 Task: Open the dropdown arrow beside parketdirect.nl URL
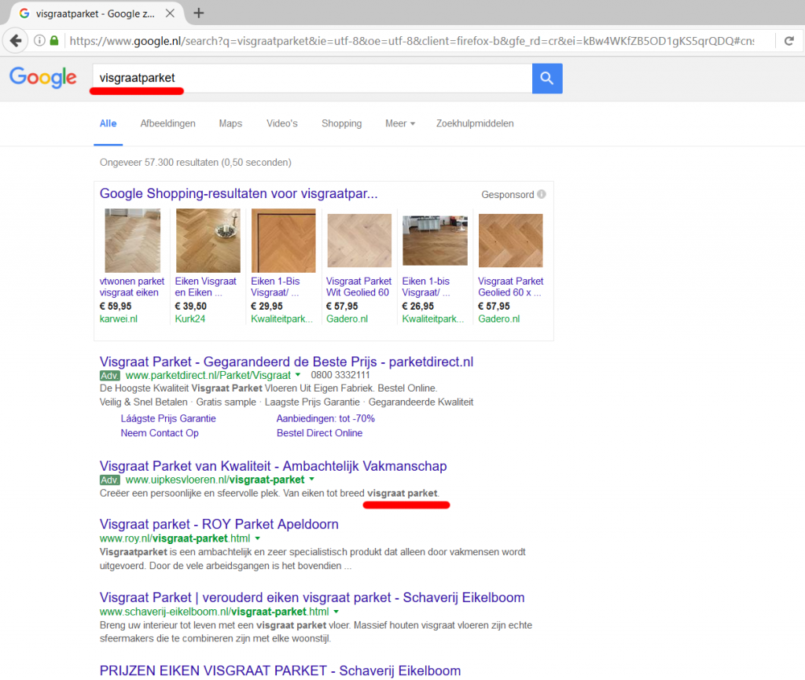[x=298, y=375]
